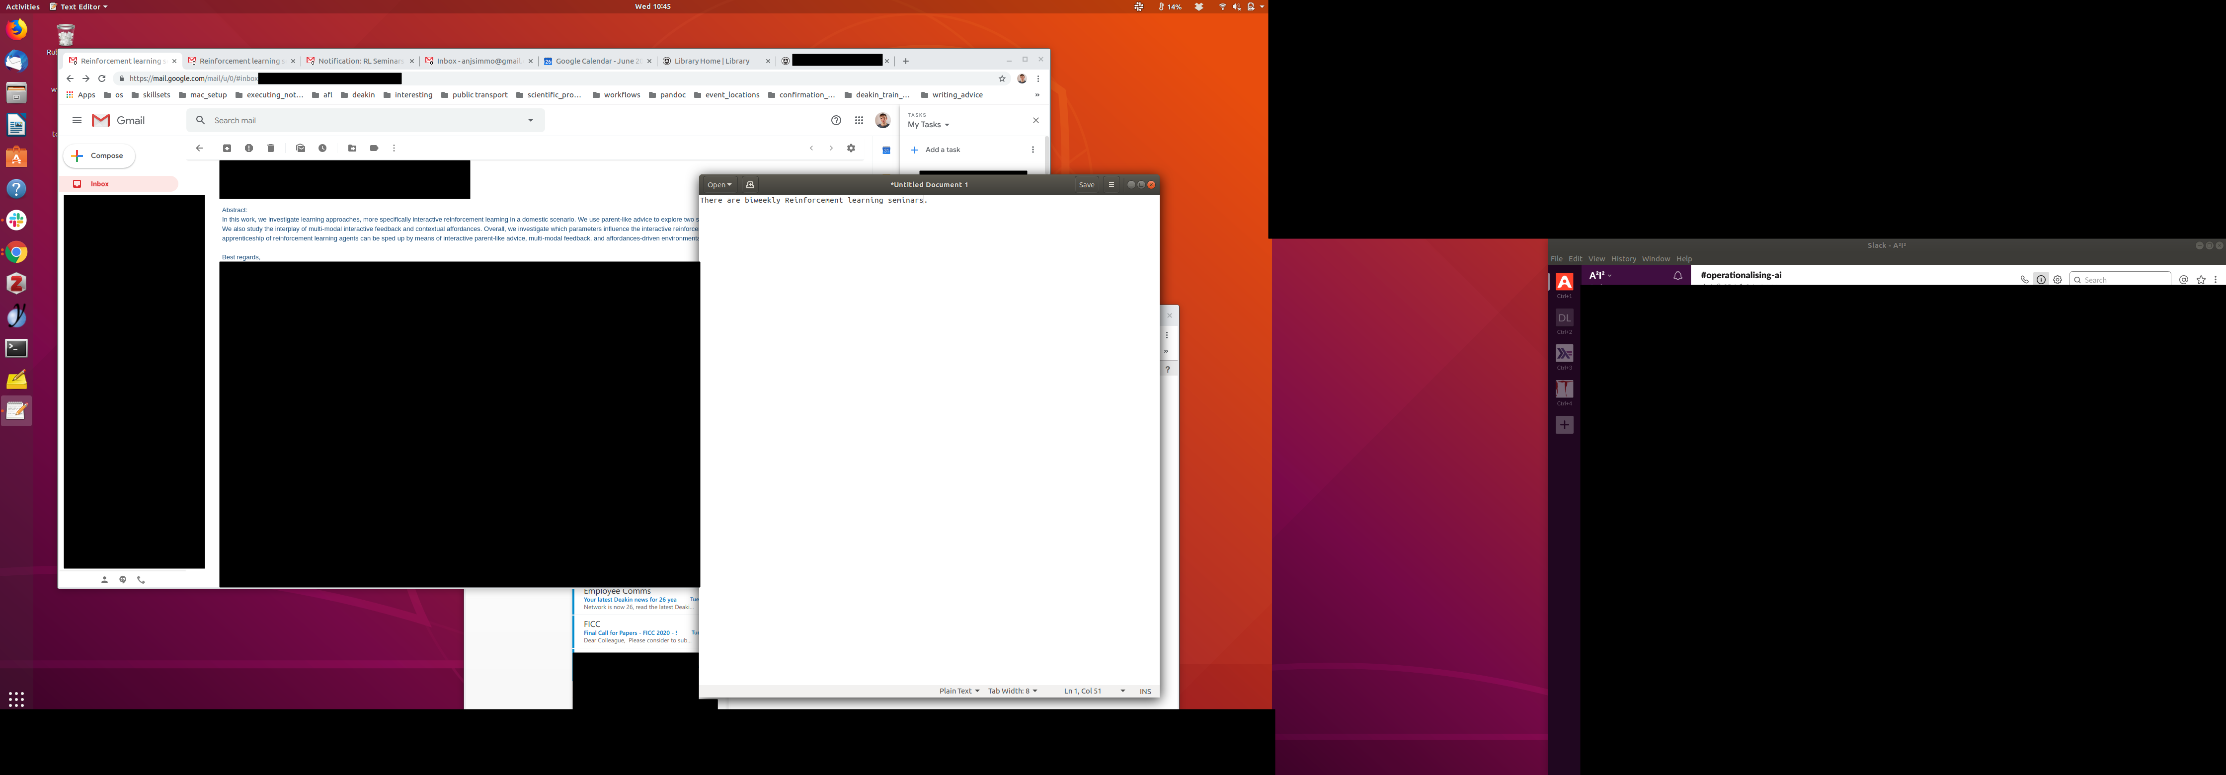2226x775 pixels.
Task: Snooze the email with clock icon
Action: pos(322,149)
